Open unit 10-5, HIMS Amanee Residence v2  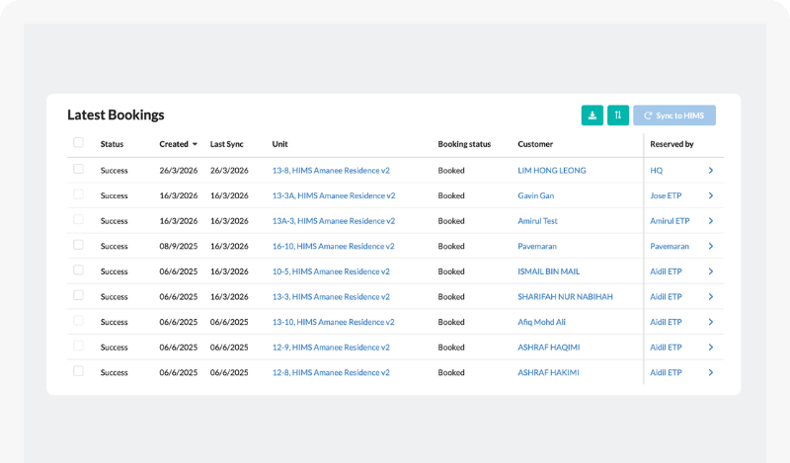[x=331, y=271]
